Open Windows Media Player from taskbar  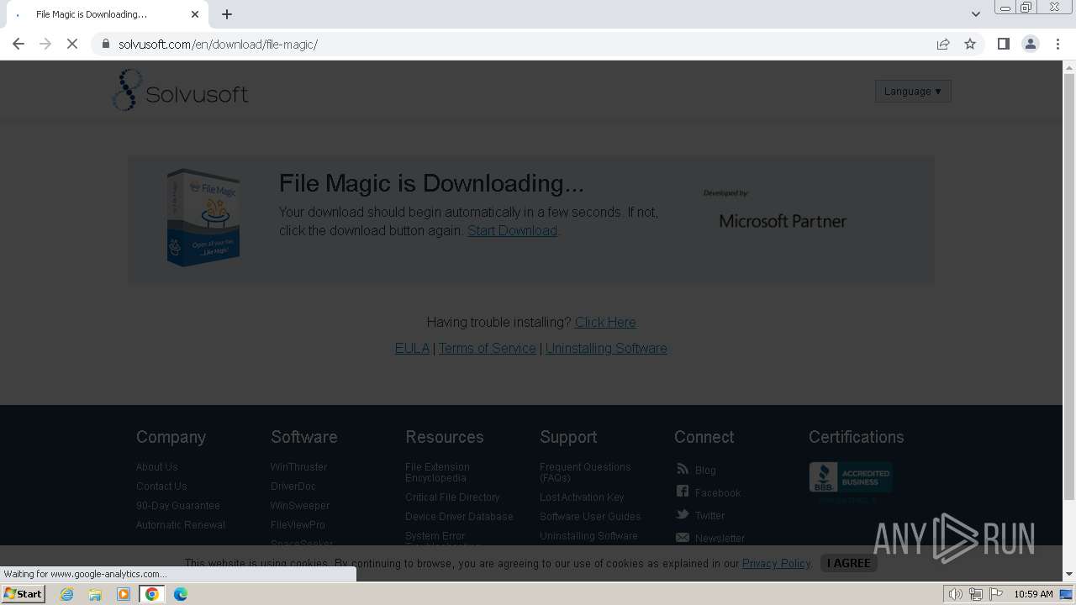(x=124, y=594)
